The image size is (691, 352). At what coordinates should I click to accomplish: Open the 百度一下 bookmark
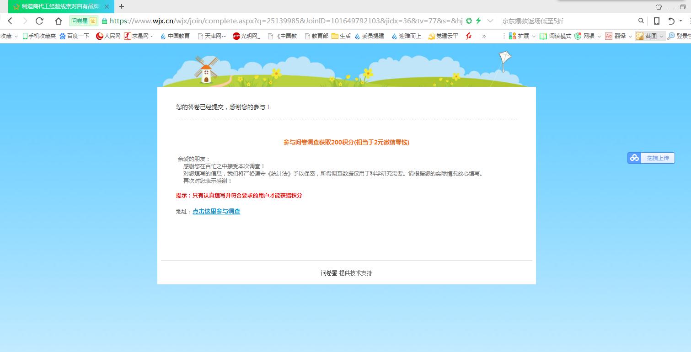[x=75, y=36]
